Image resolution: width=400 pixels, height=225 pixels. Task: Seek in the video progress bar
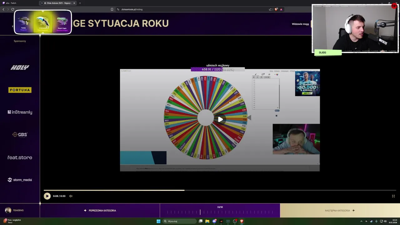[x=220, y=190]
